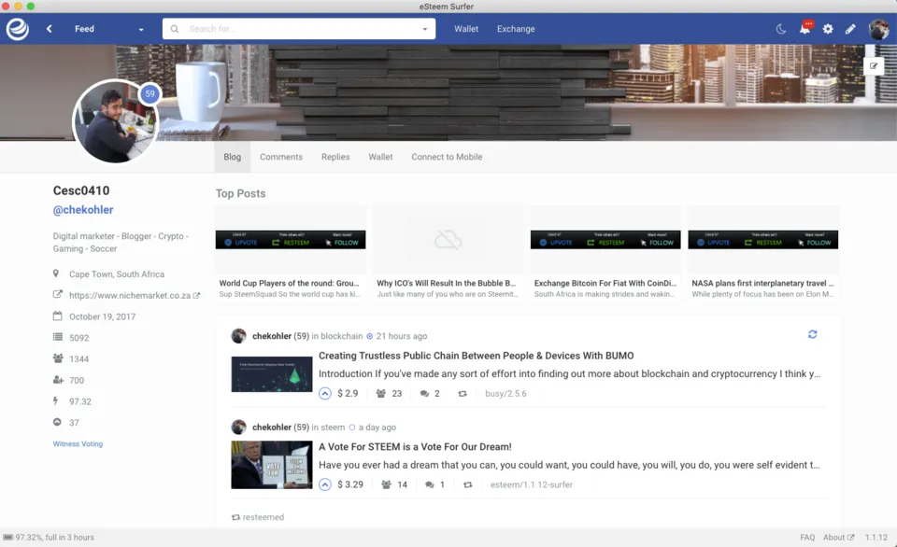The height and width of the screenshot is (547, 897).
Task: Open the Exchange link in top bar
Action: (x=516, y=29)
